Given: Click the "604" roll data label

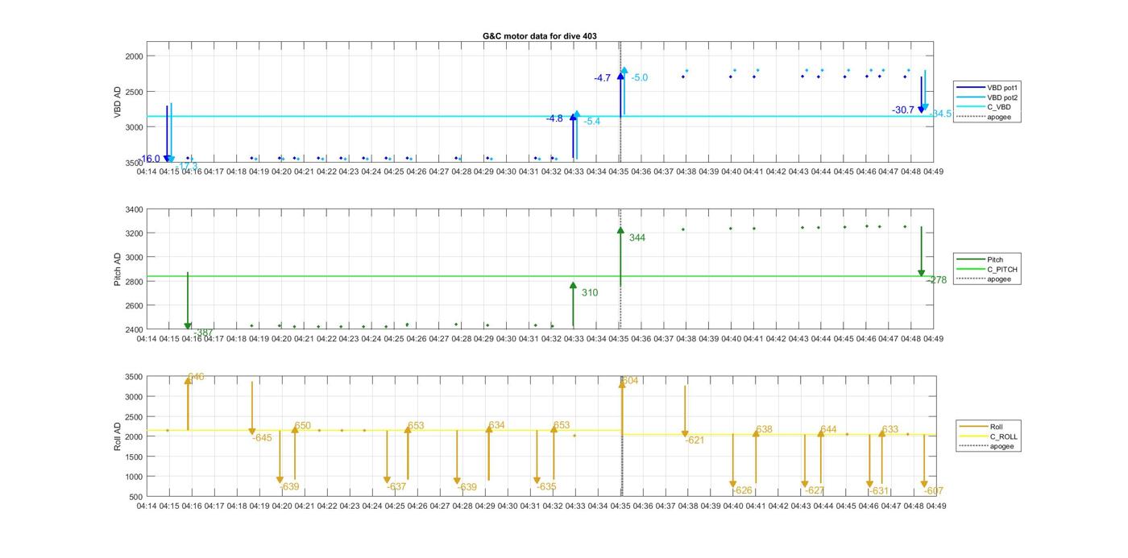Looking at the screenshot, I should (x=630, y=381).
